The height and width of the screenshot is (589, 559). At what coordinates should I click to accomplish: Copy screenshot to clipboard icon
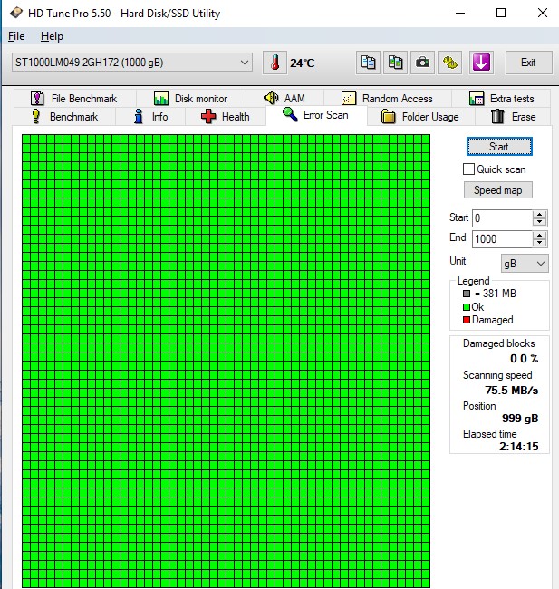click(x=395, y=63)
